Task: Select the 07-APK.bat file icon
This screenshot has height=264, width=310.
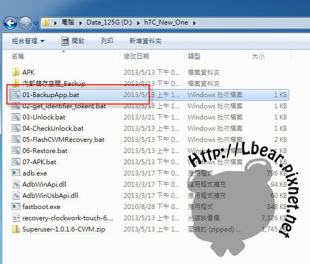Action: point(16,162)
